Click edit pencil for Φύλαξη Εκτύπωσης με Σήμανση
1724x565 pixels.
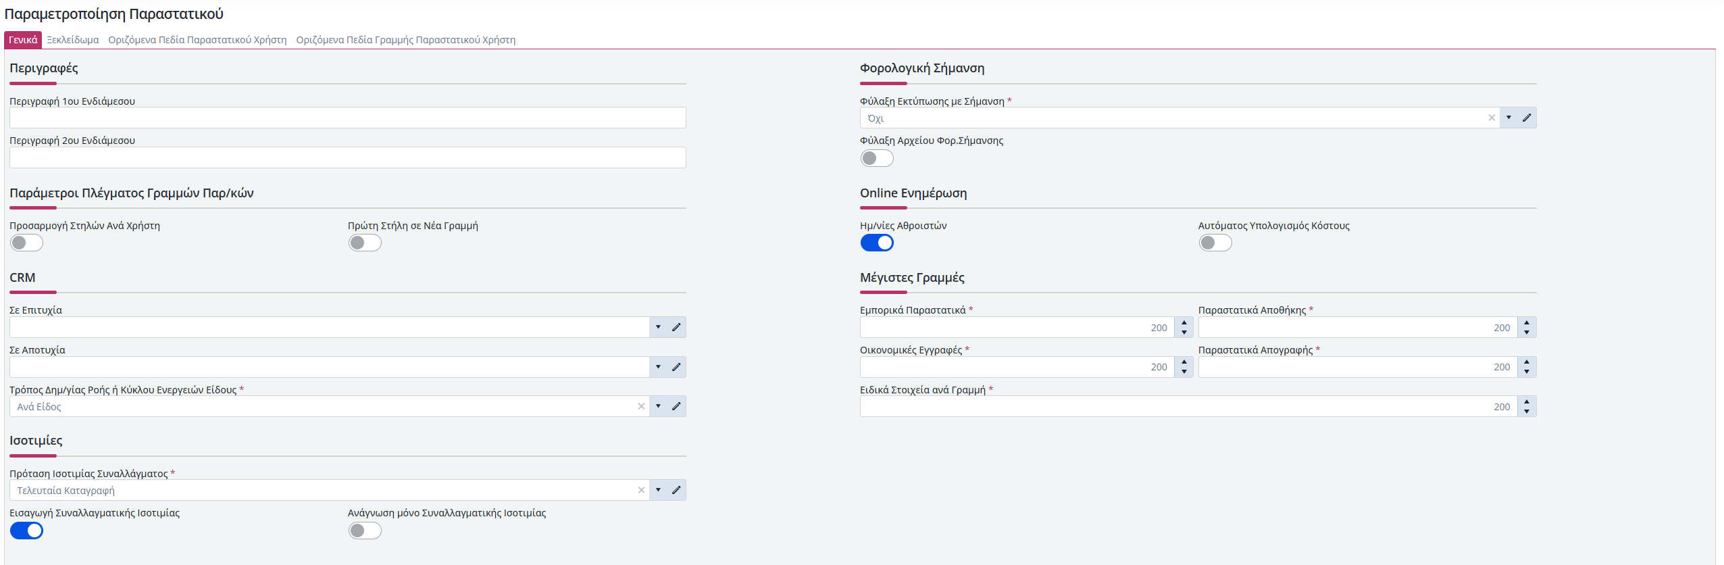tap(1527, 118)
